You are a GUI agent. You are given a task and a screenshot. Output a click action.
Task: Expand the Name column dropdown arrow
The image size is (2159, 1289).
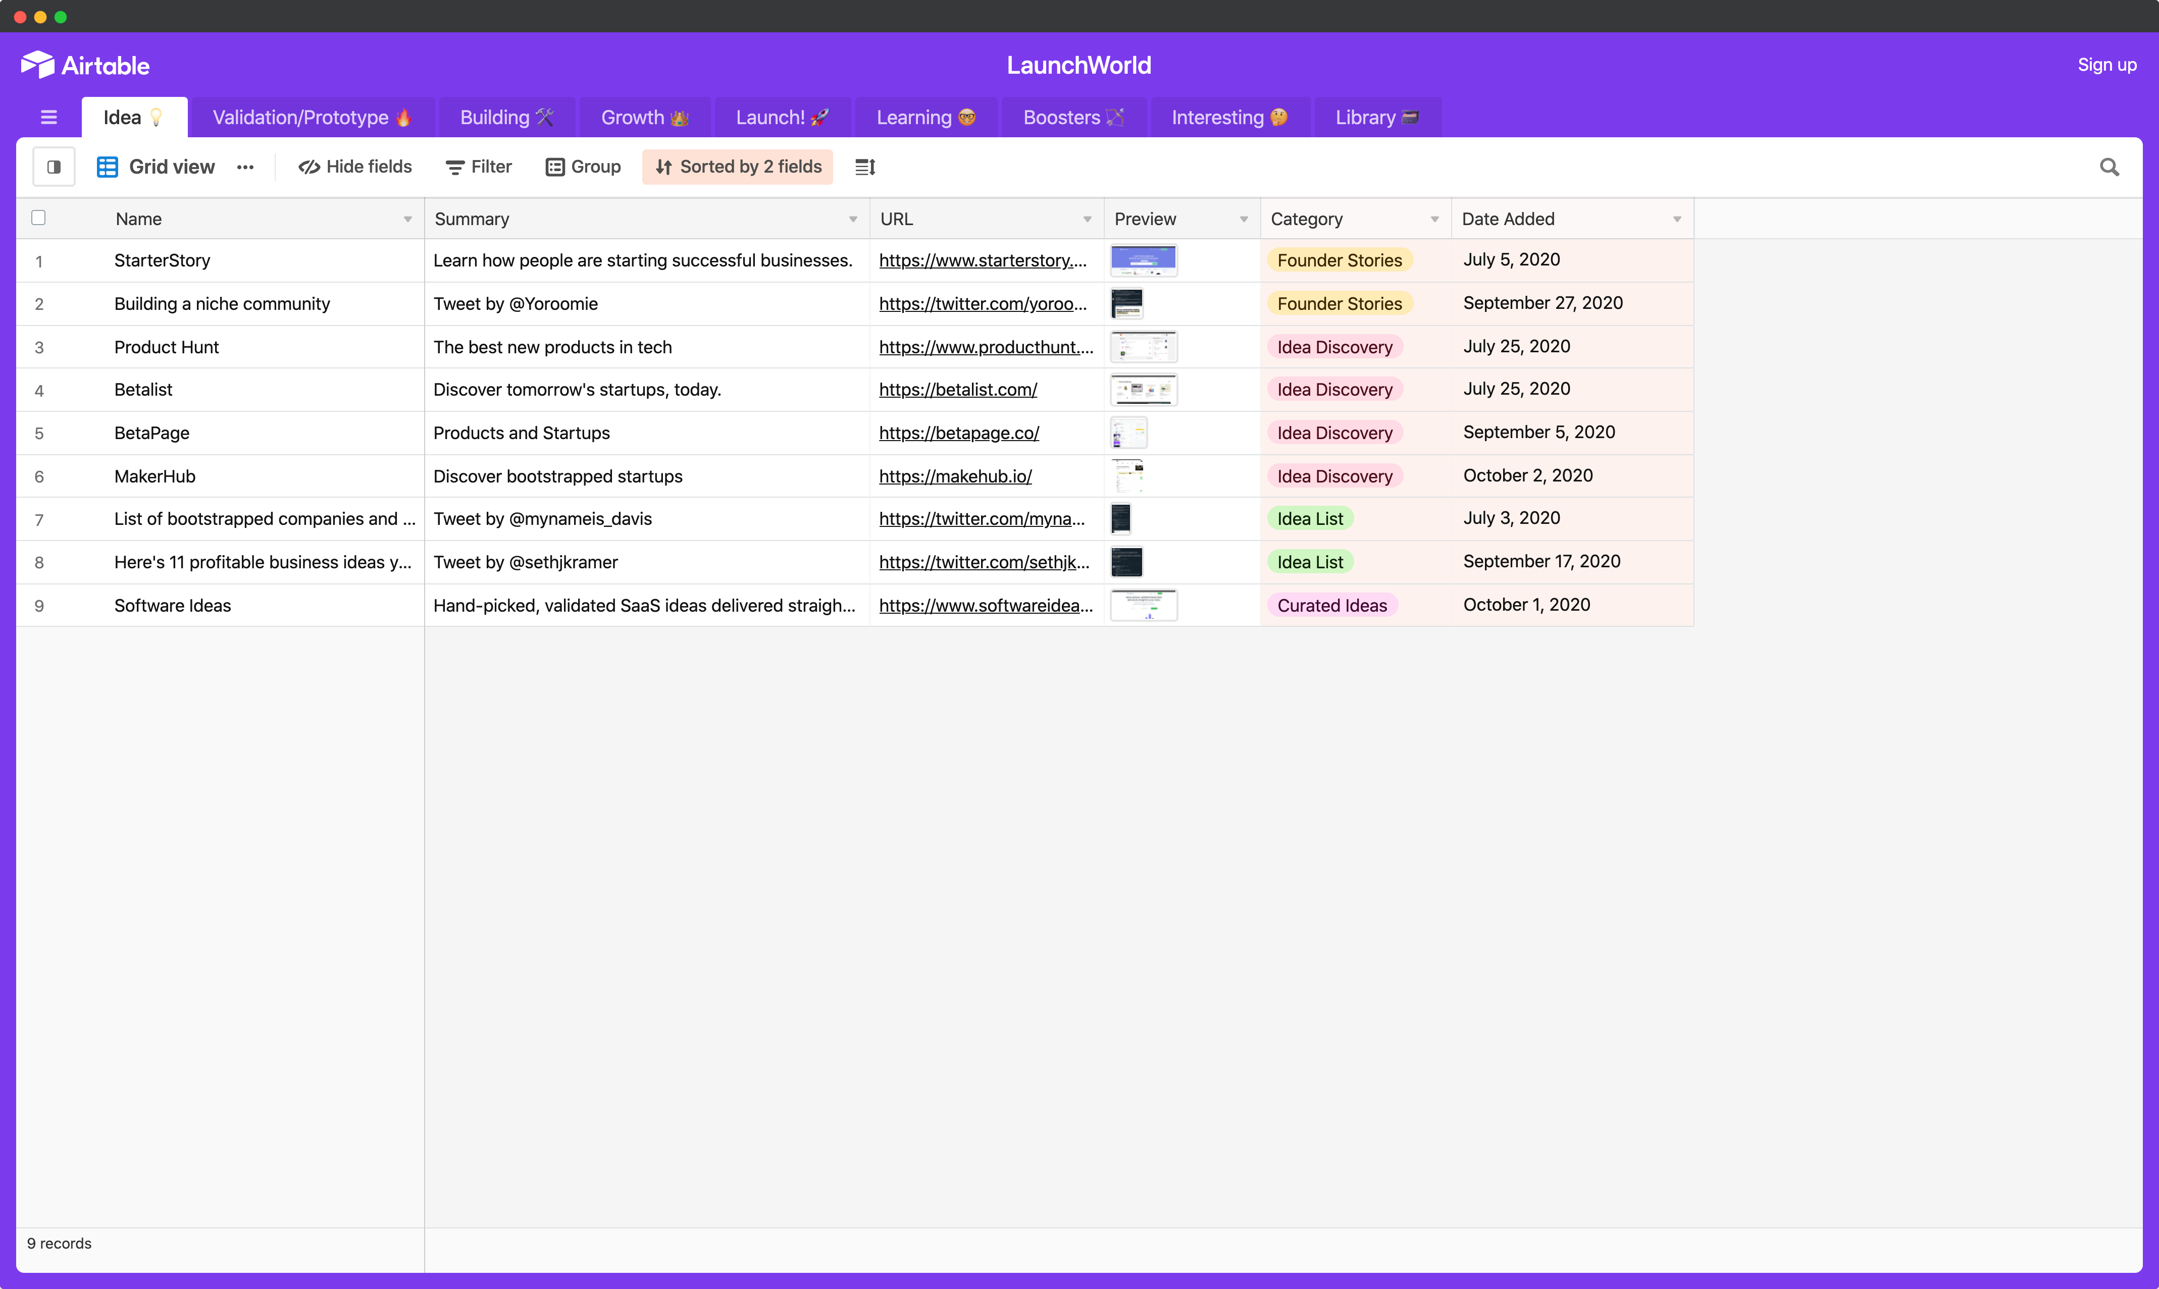coord(407,219)
